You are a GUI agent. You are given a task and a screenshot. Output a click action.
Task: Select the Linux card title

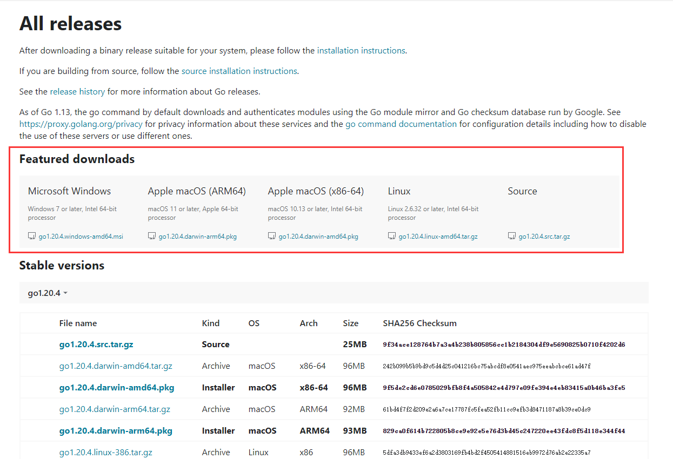pos(399,191)
